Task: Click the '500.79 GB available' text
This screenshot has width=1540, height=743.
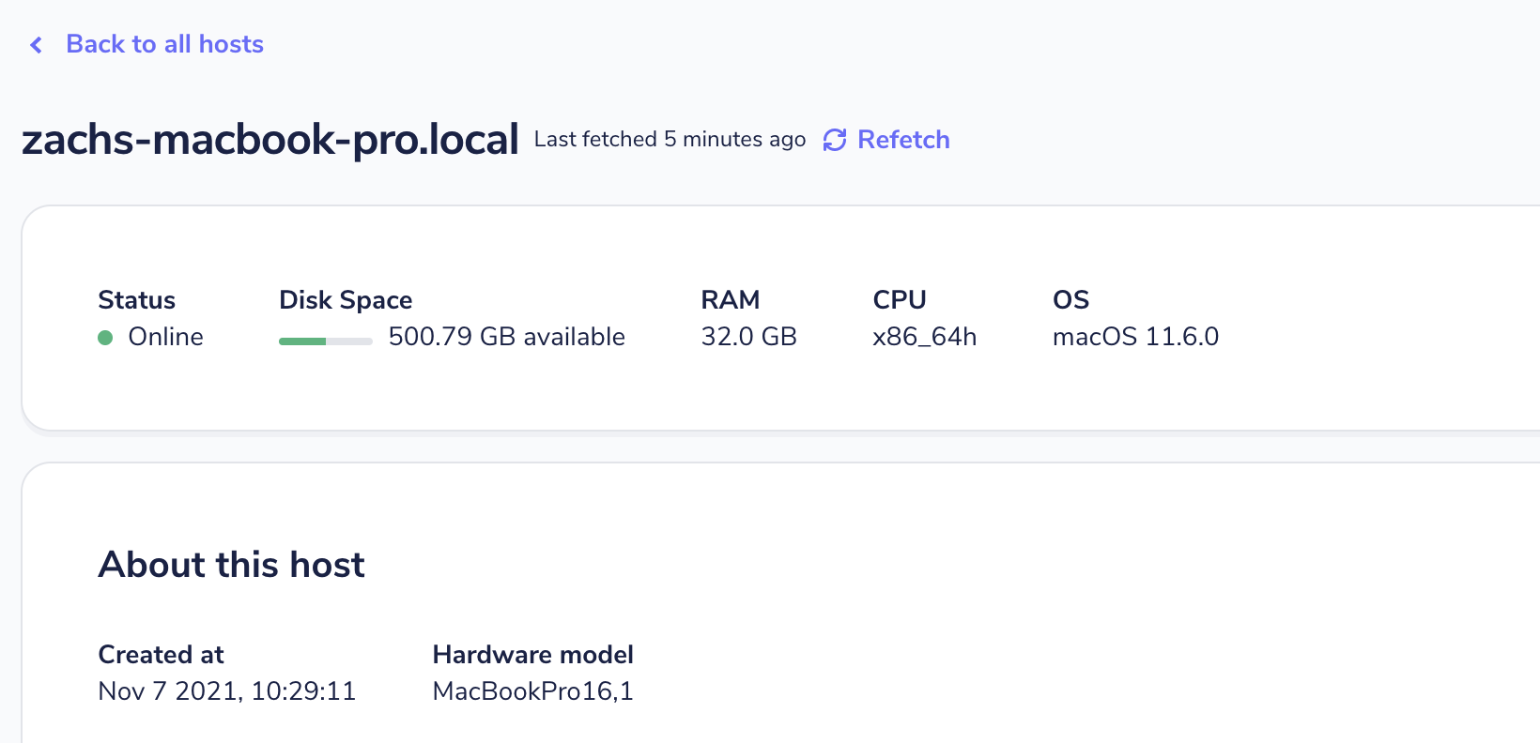Action: click(x=506, y=337)
